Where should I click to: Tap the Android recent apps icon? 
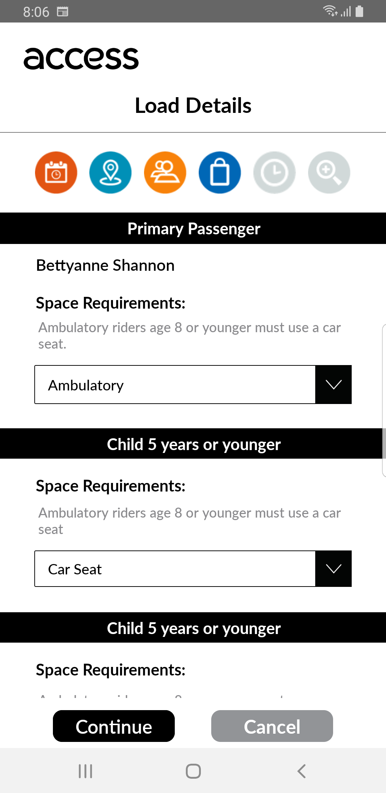pyautogui.click(x=85, y=771)
